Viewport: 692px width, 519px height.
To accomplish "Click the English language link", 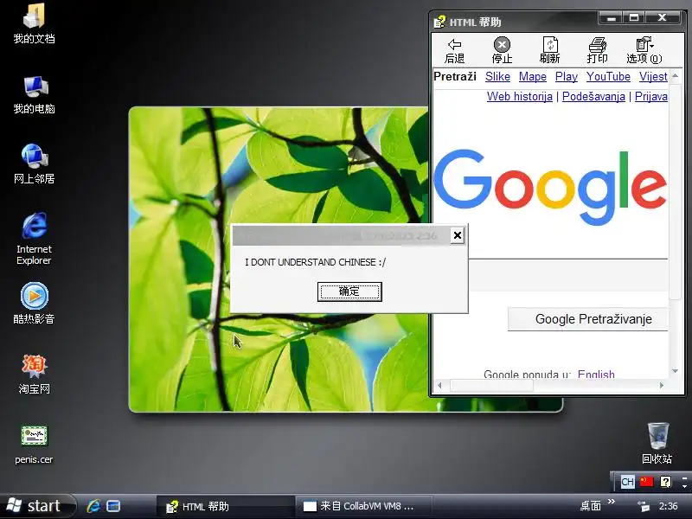I will tap(596, 374).
